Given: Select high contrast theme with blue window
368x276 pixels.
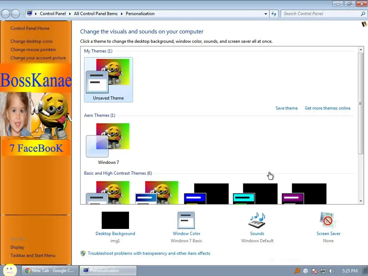Looking at the screenshot, I should point(206,194).
